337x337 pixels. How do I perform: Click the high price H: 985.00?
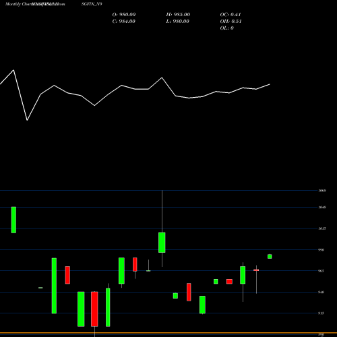click(178, 15)
